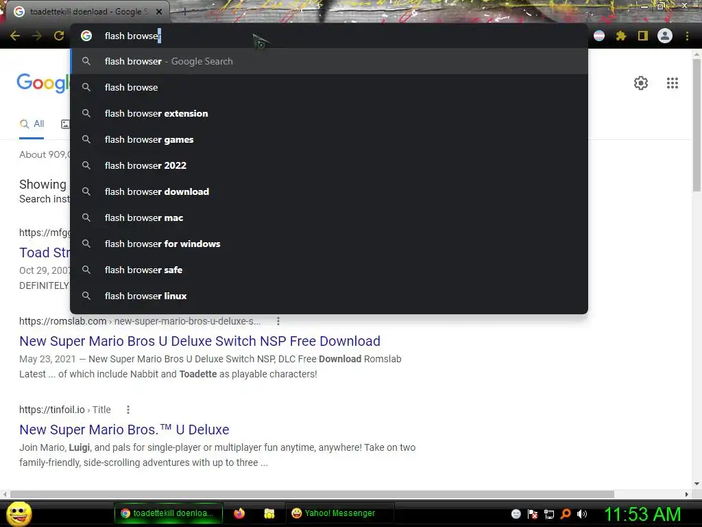This screenshot has width=702, height=527.
Task: Open options for the romslab.com result
Action: click(x=278, y=321)
